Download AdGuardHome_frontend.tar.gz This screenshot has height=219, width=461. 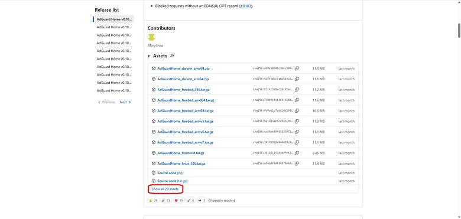click(x=181, y=153)
